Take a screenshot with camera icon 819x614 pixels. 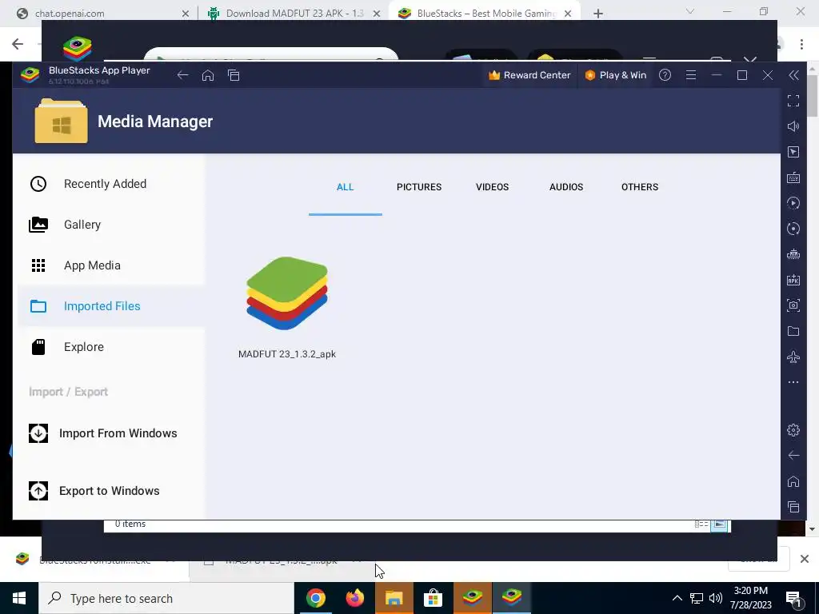tap(793, 305)
